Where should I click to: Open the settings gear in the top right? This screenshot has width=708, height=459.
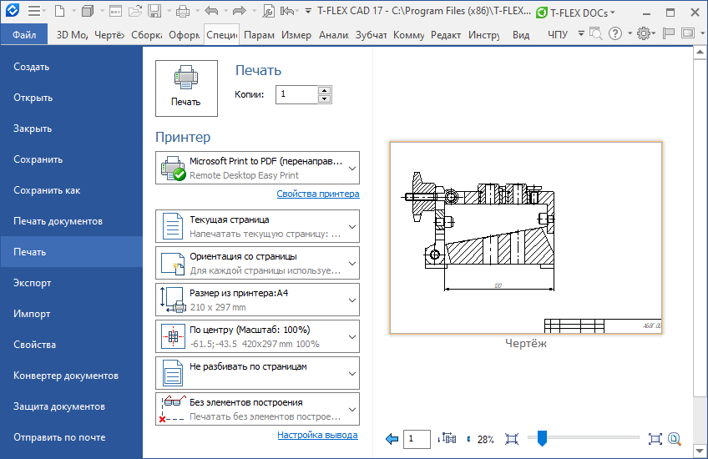pos(643,34)
